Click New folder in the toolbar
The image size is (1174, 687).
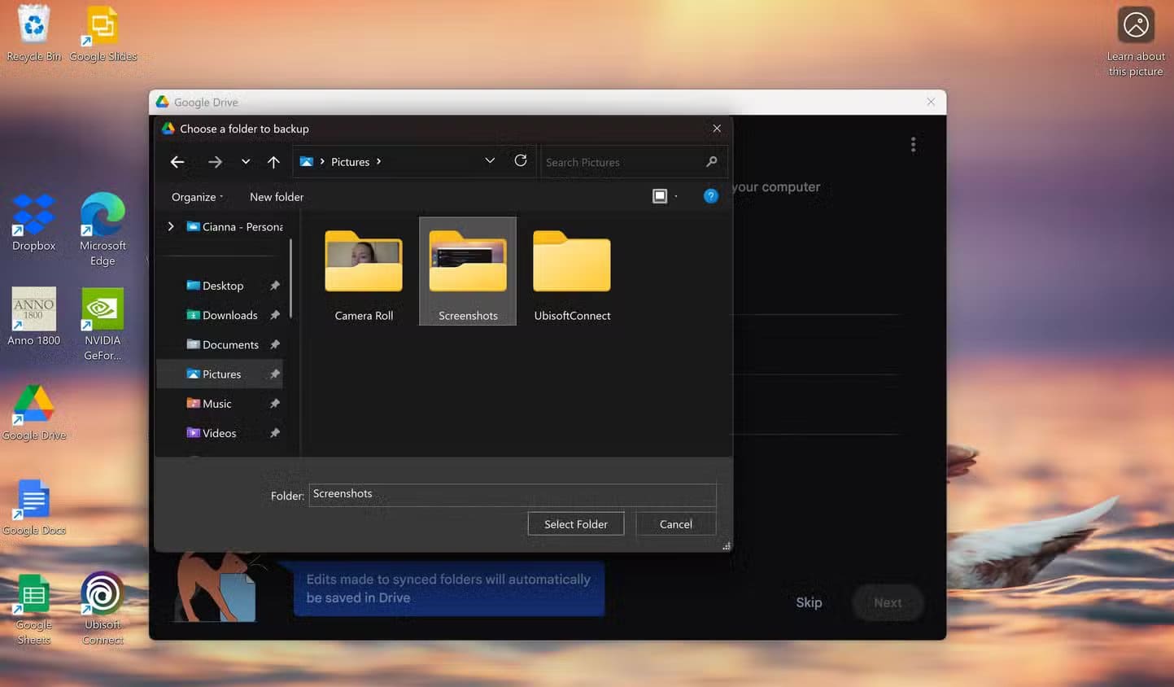(x=277, y=197)
